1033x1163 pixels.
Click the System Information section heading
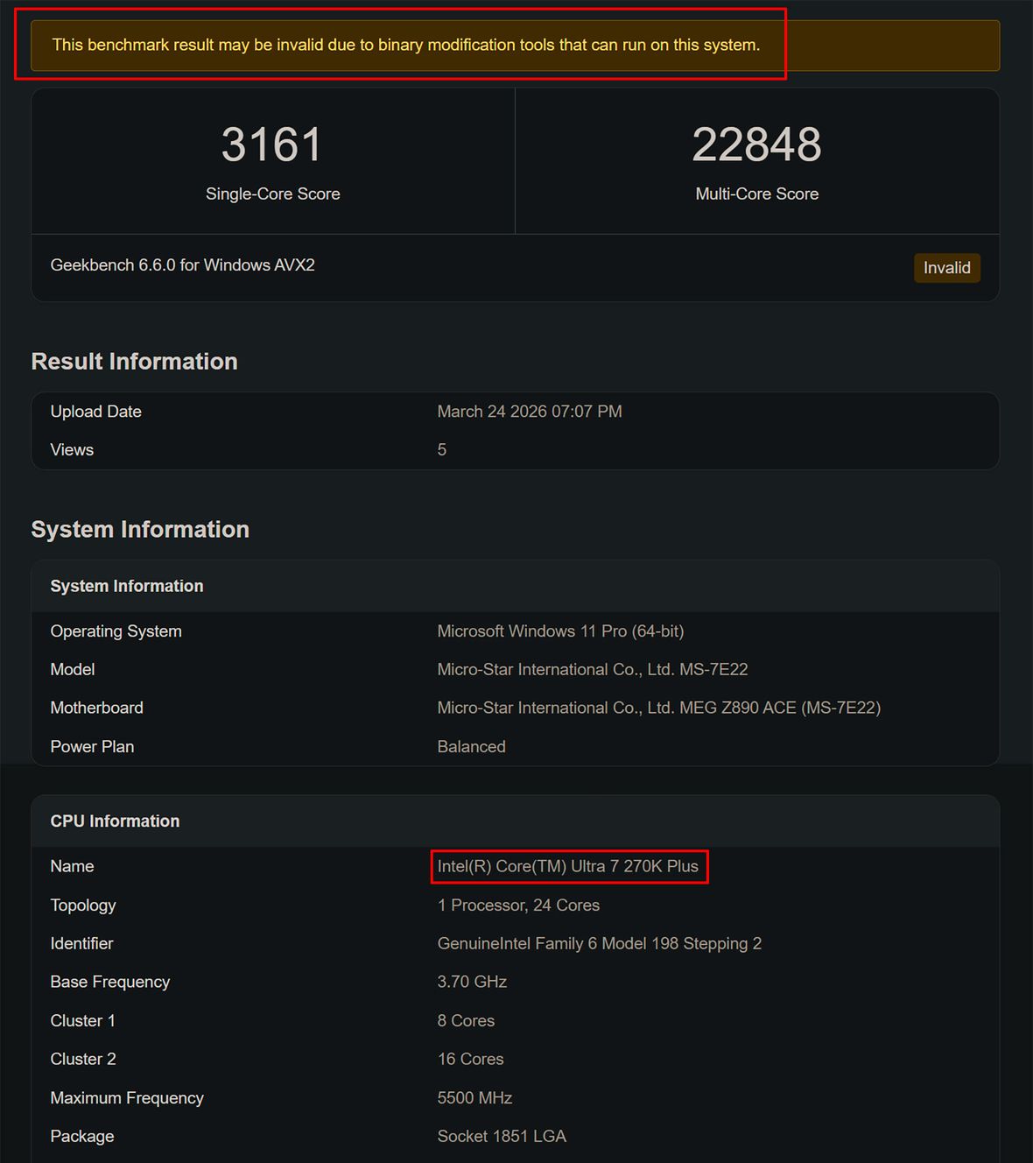coord(140,529)
